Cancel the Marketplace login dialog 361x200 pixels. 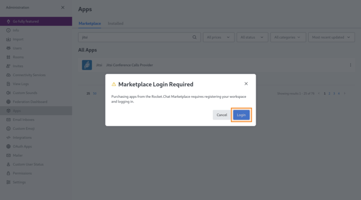point(222,115)
